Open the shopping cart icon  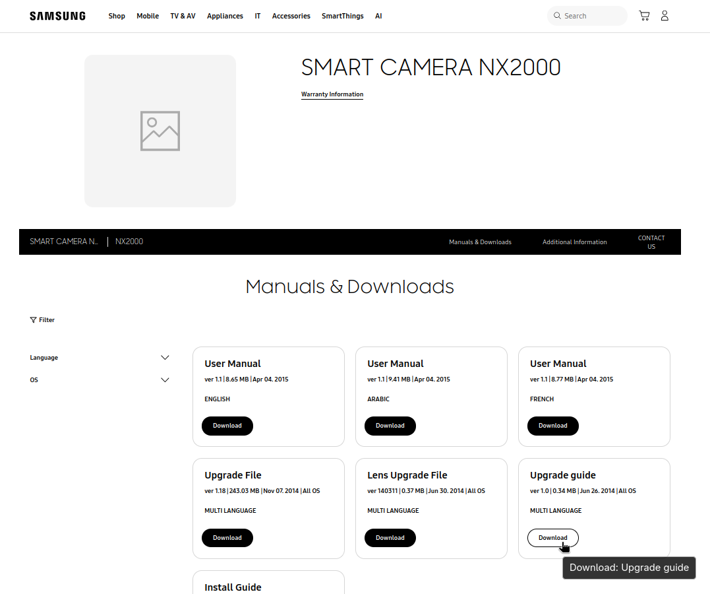point(644,16)
